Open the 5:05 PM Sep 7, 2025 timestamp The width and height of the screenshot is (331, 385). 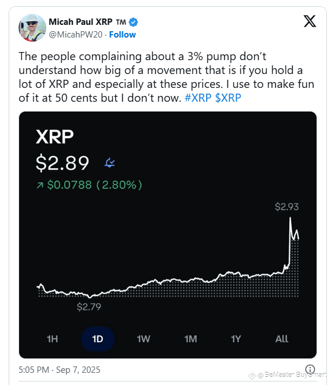60,370
